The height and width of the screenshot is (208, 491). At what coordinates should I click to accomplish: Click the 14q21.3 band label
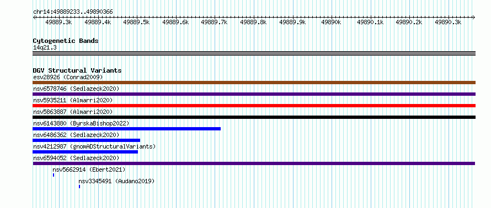point(45,47)
